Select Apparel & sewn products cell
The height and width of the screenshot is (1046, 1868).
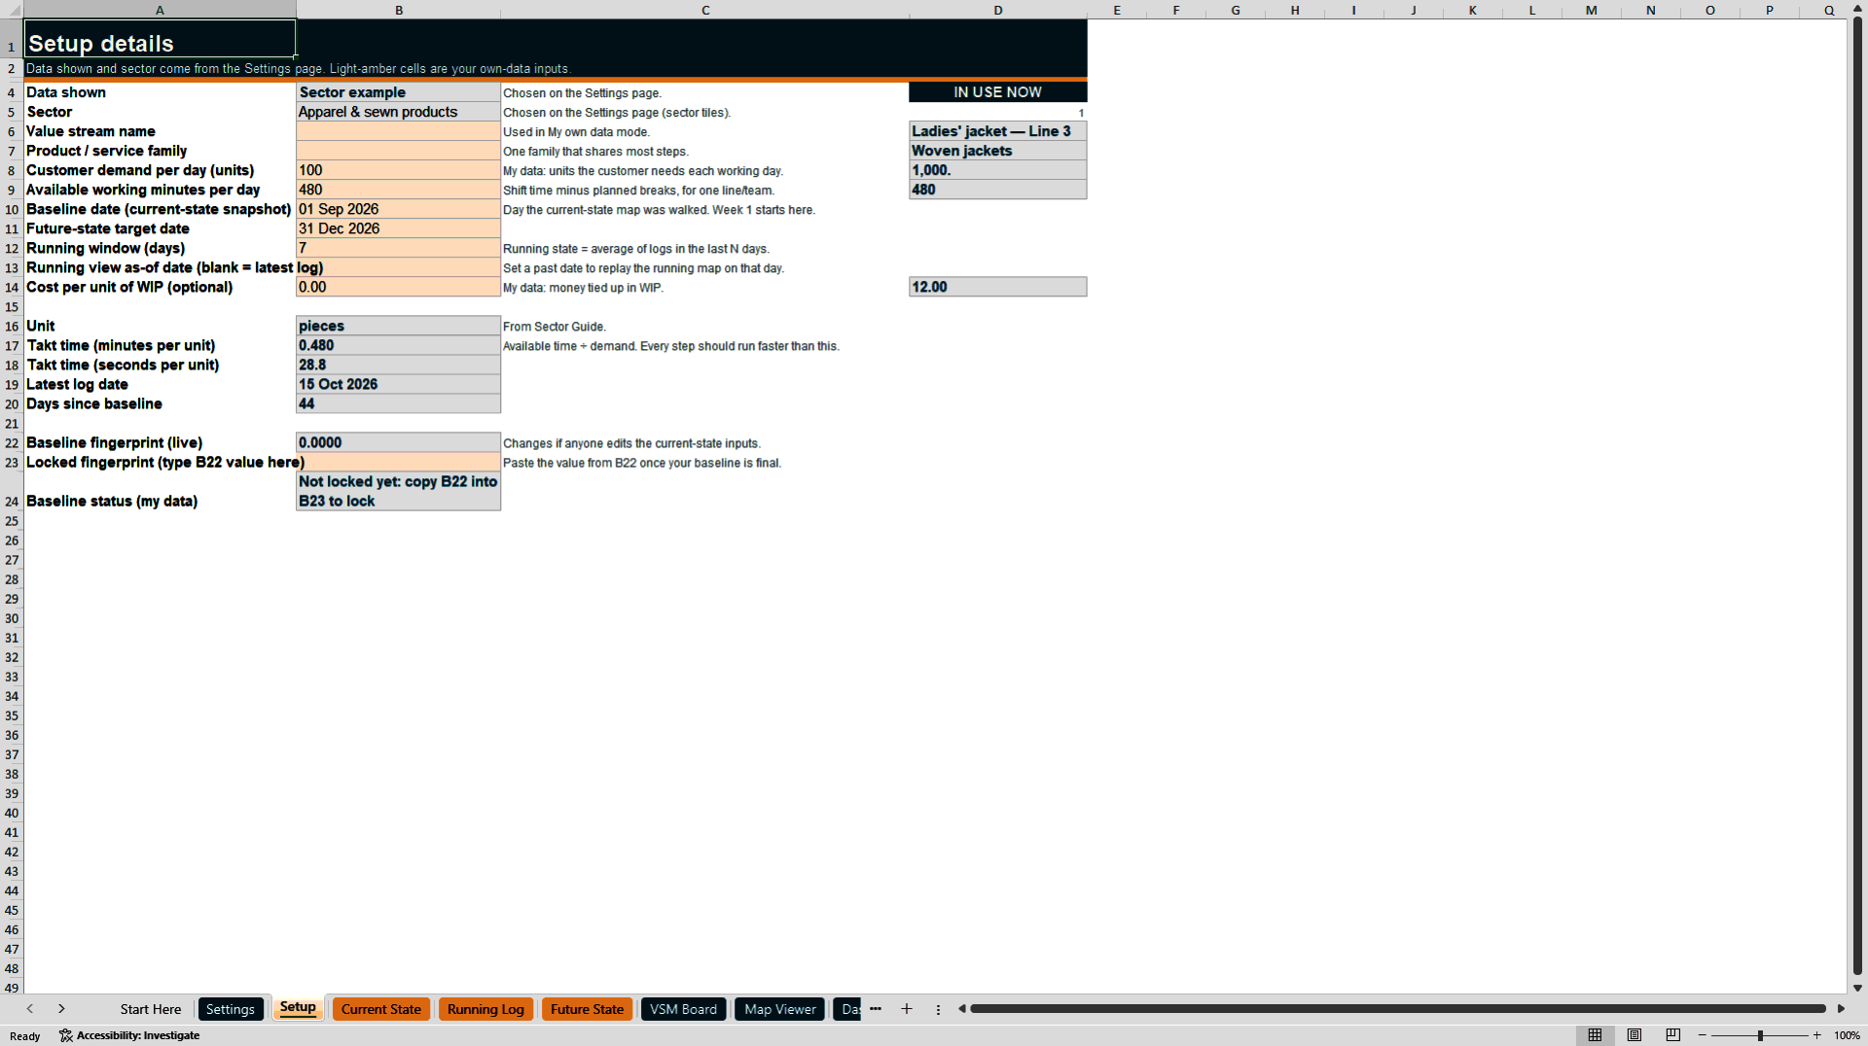click(x=398, y=112)
